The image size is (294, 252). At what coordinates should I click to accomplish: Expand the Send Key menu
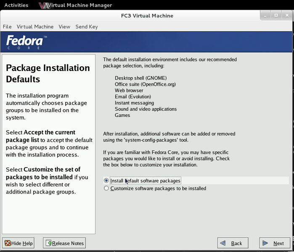coord(87,26)
